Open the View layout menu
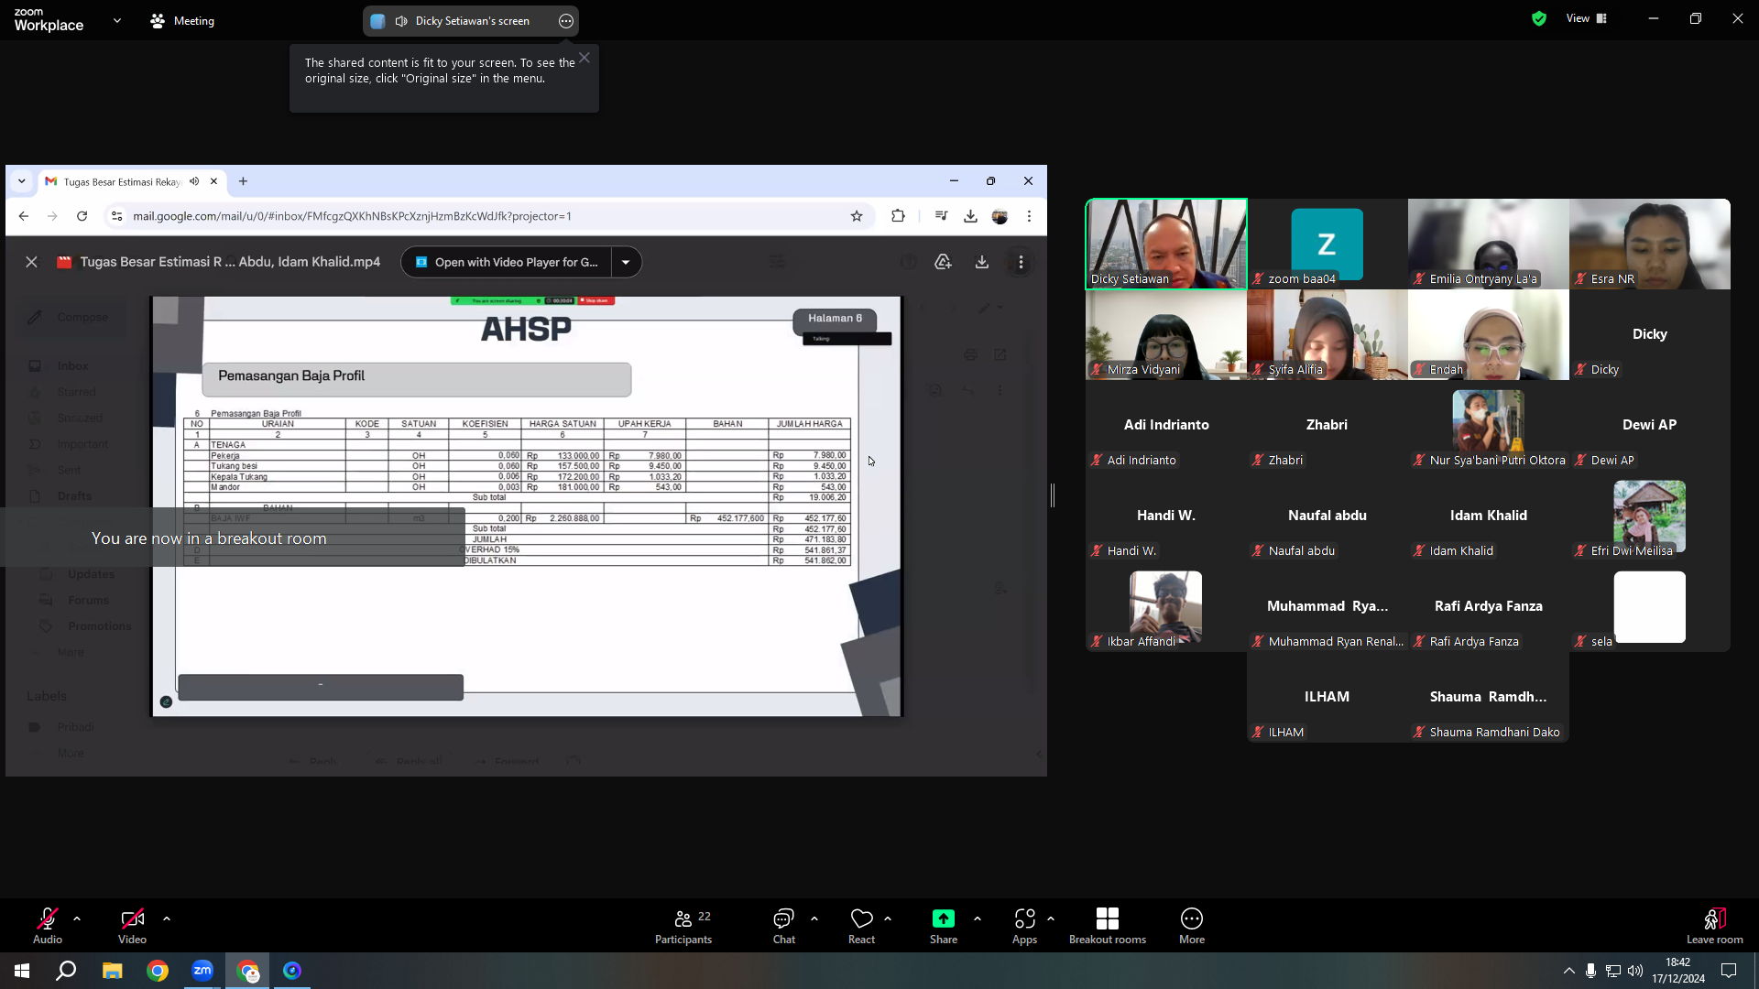Image resolution: width=1759 pixels, height=989 pixels. (1587, 18)
